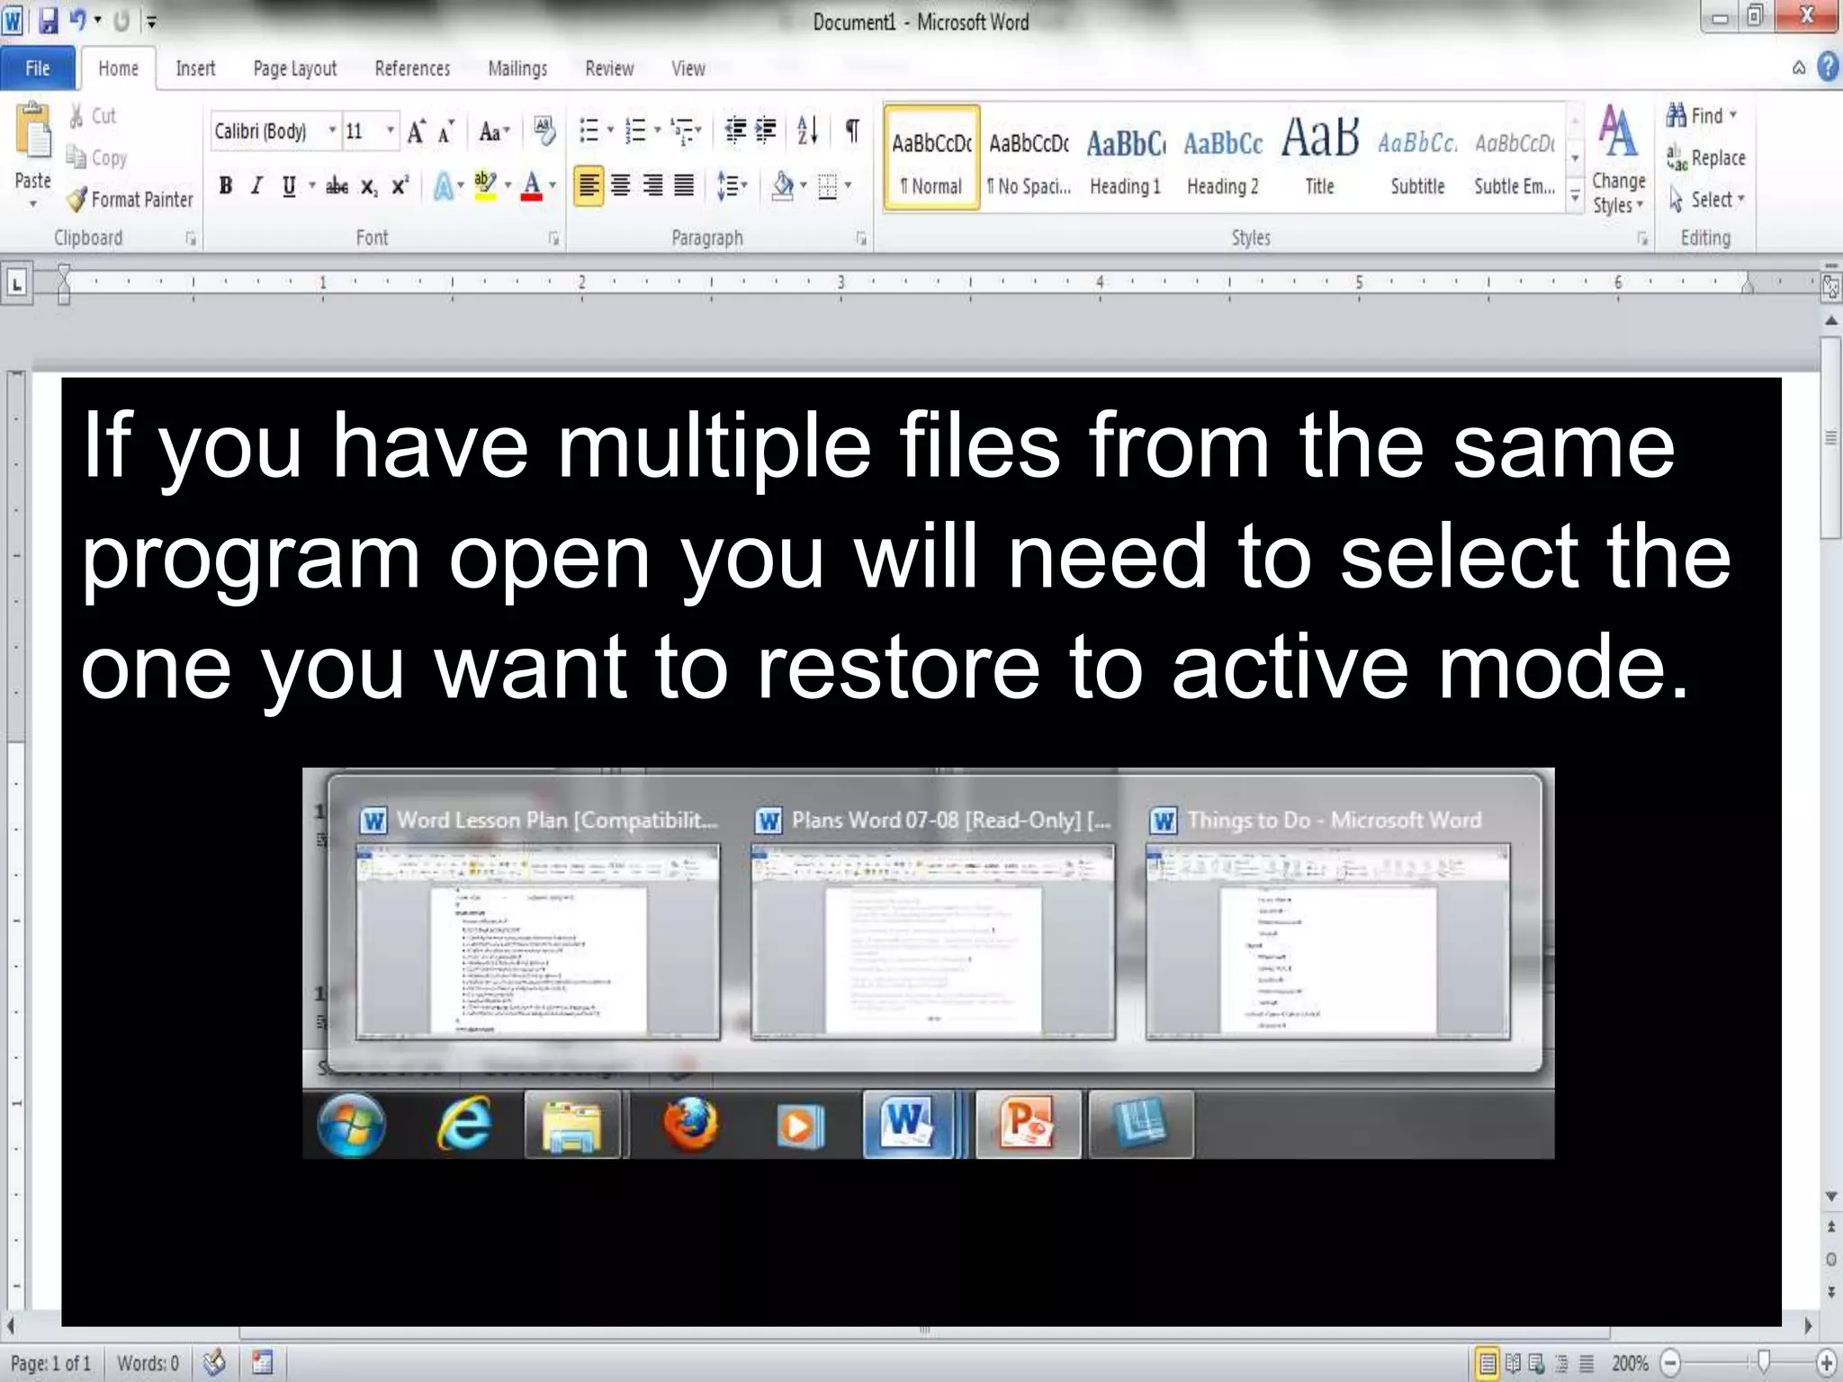Center align the text
The width and height of the screenshot is (1843, 1382).
point(620,186)
